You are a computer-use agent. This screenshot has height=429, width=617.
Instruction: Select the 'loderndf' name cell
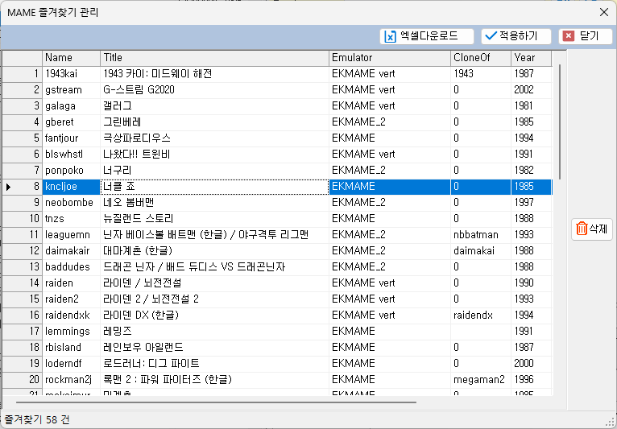[71, 364]
